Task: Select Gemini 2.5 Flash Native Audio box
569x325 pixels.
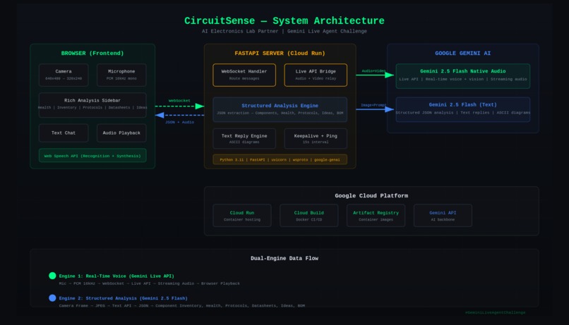Action: point(463,76)
